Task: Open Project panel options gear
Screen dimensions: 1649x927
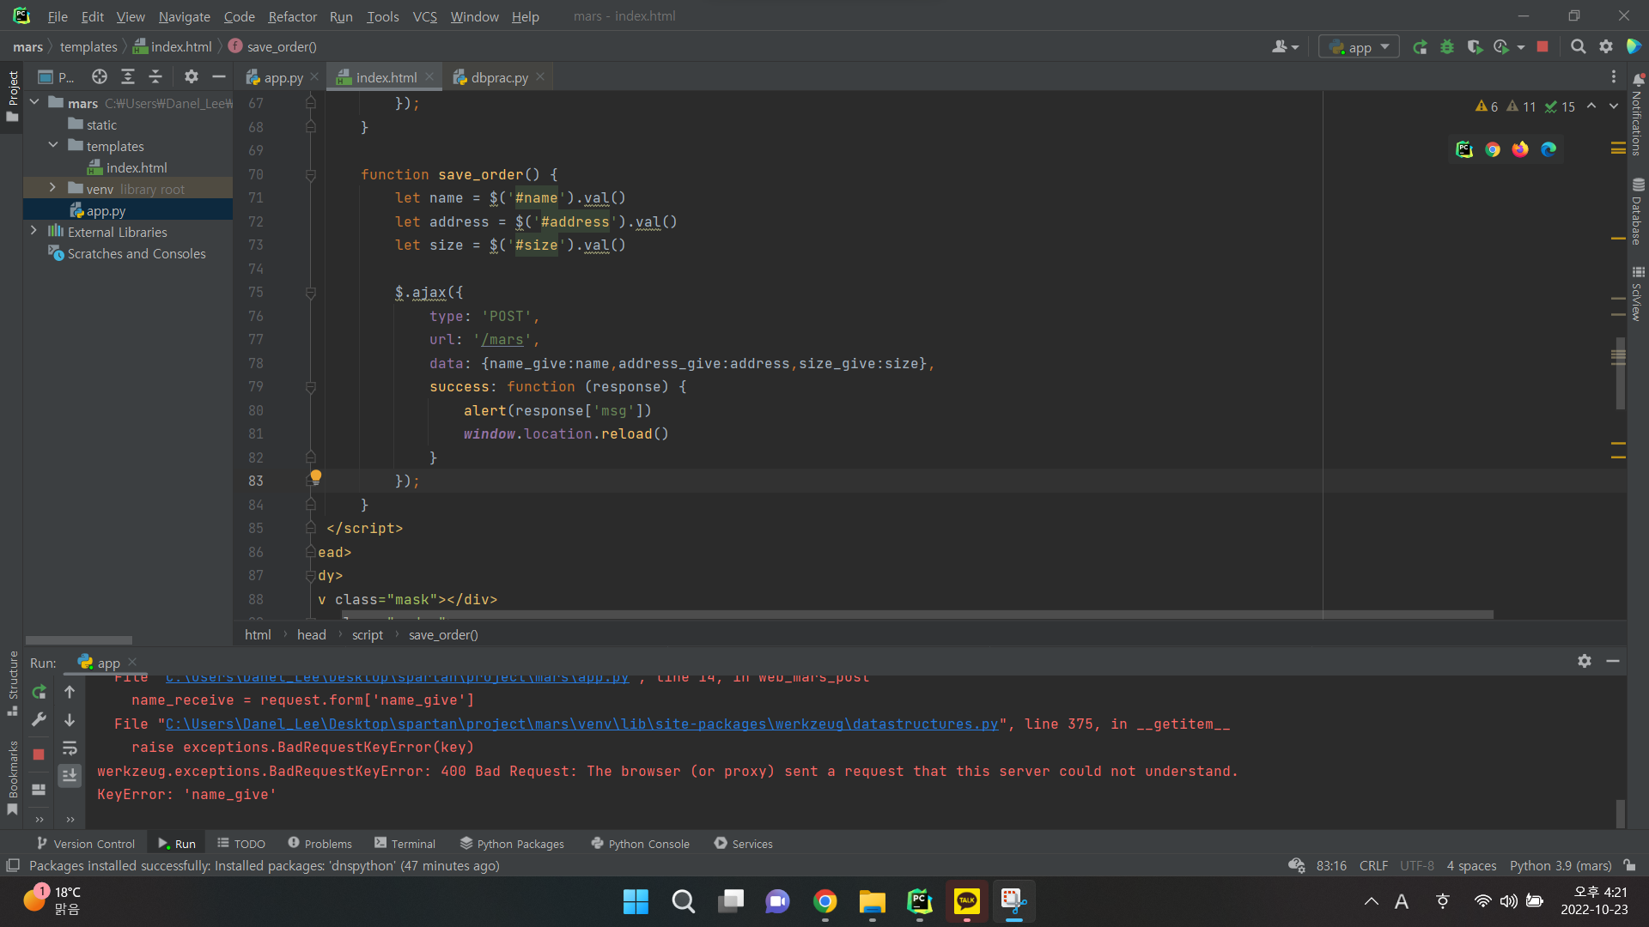Action: [x=191, y=77]
